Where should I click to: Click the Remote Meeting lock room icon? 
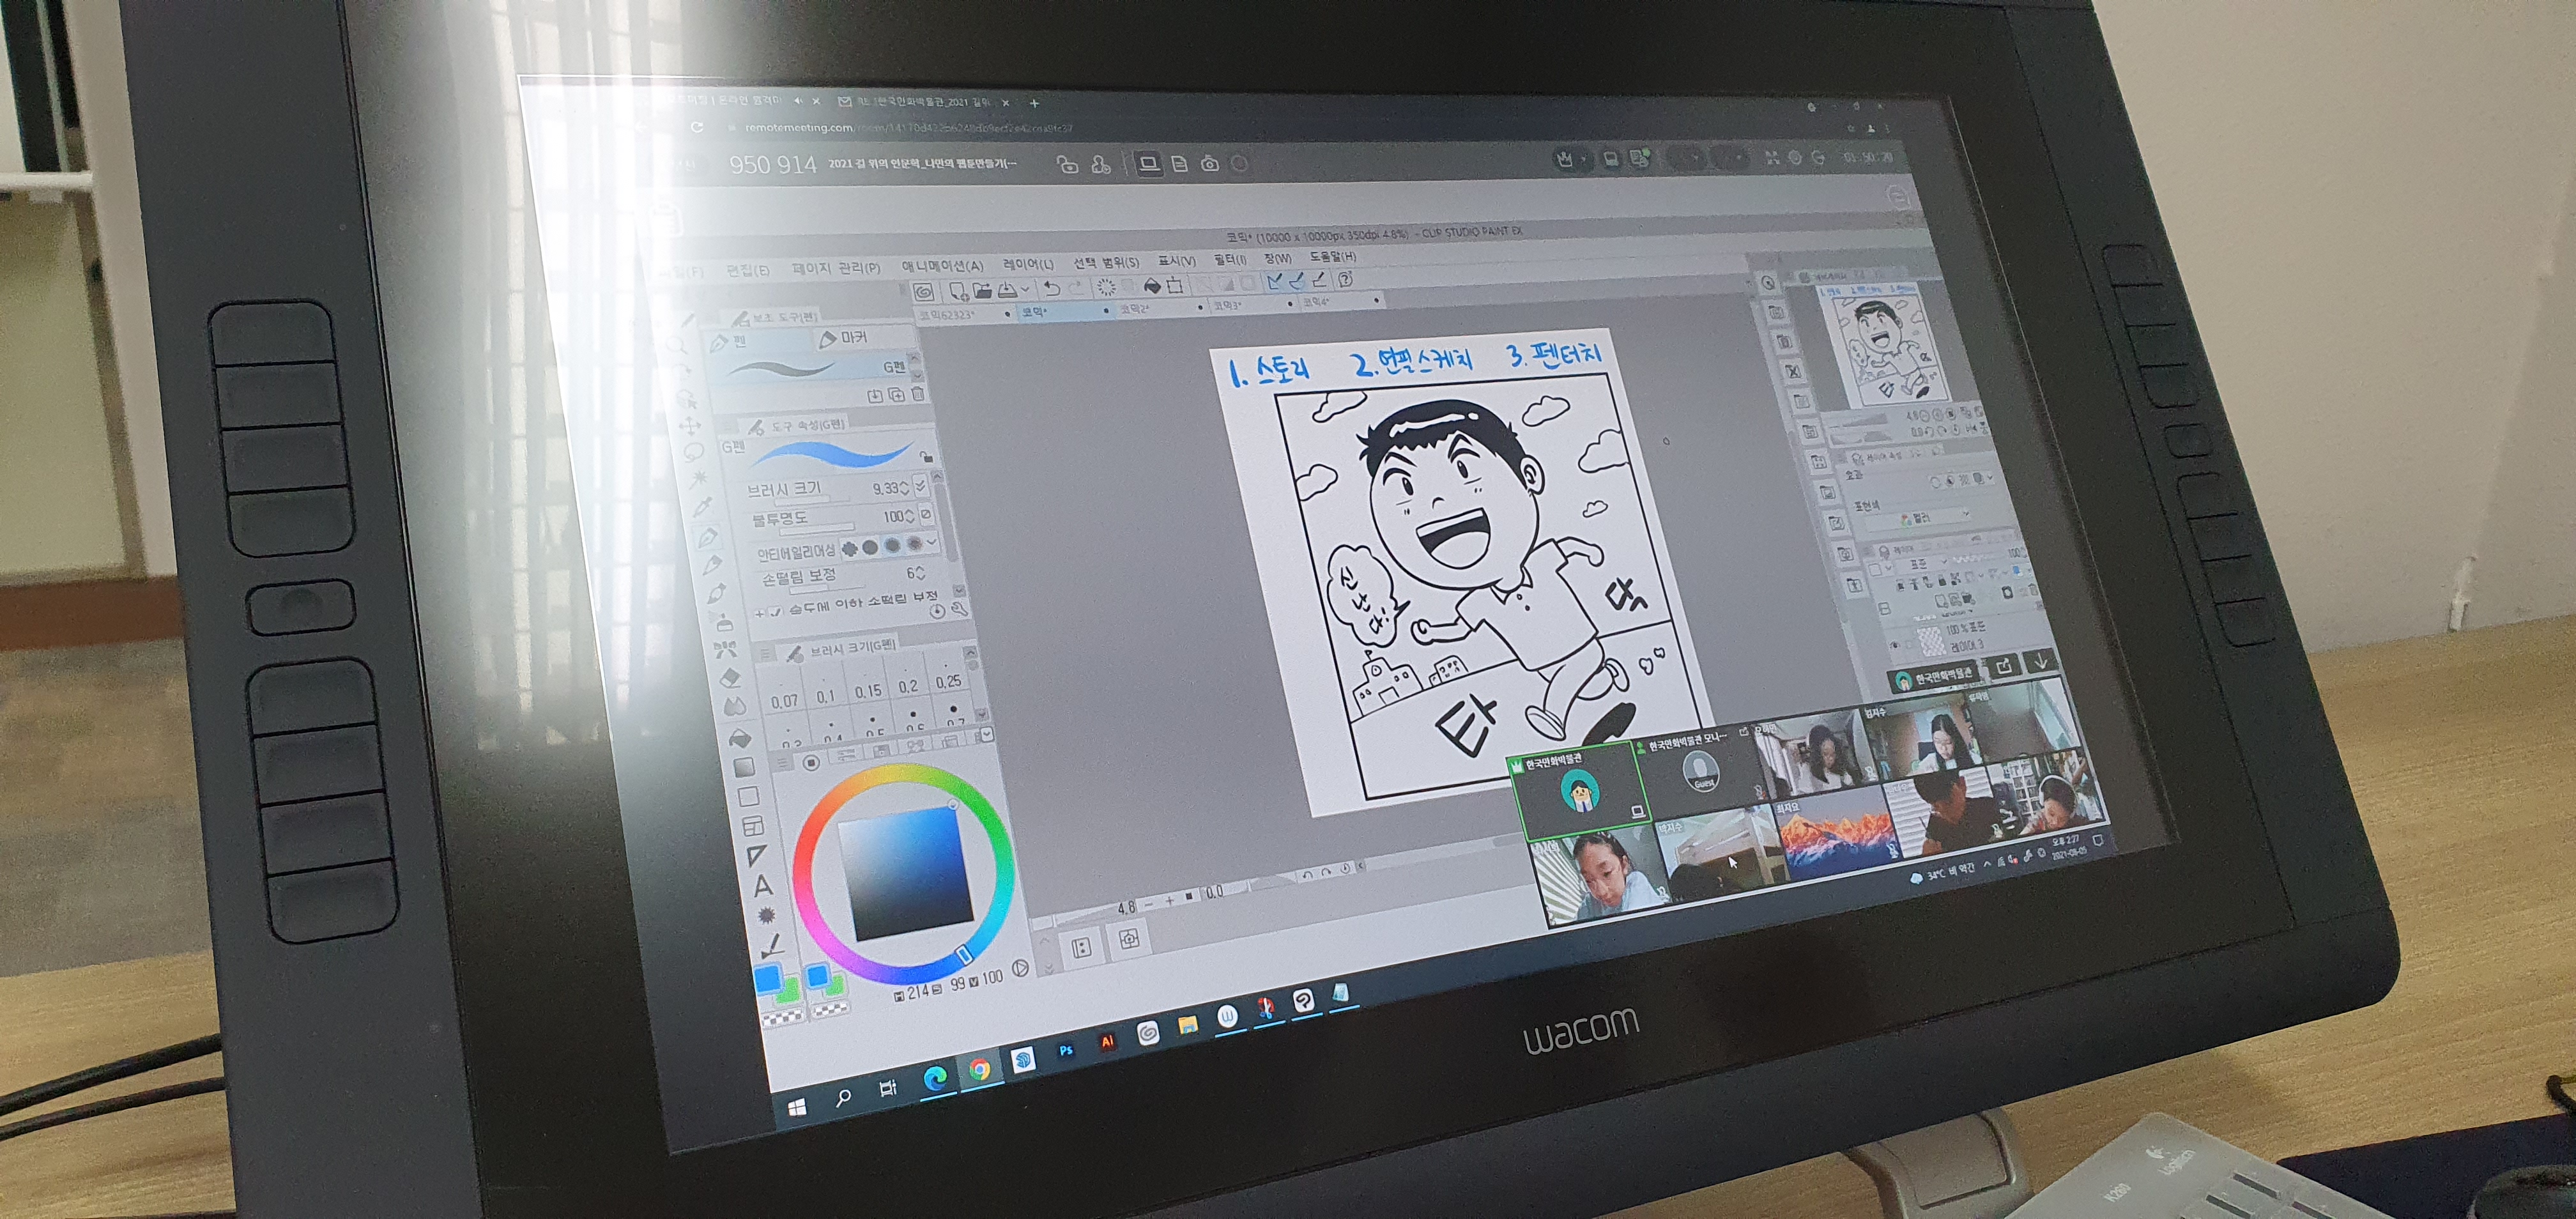pos(1067,165)
